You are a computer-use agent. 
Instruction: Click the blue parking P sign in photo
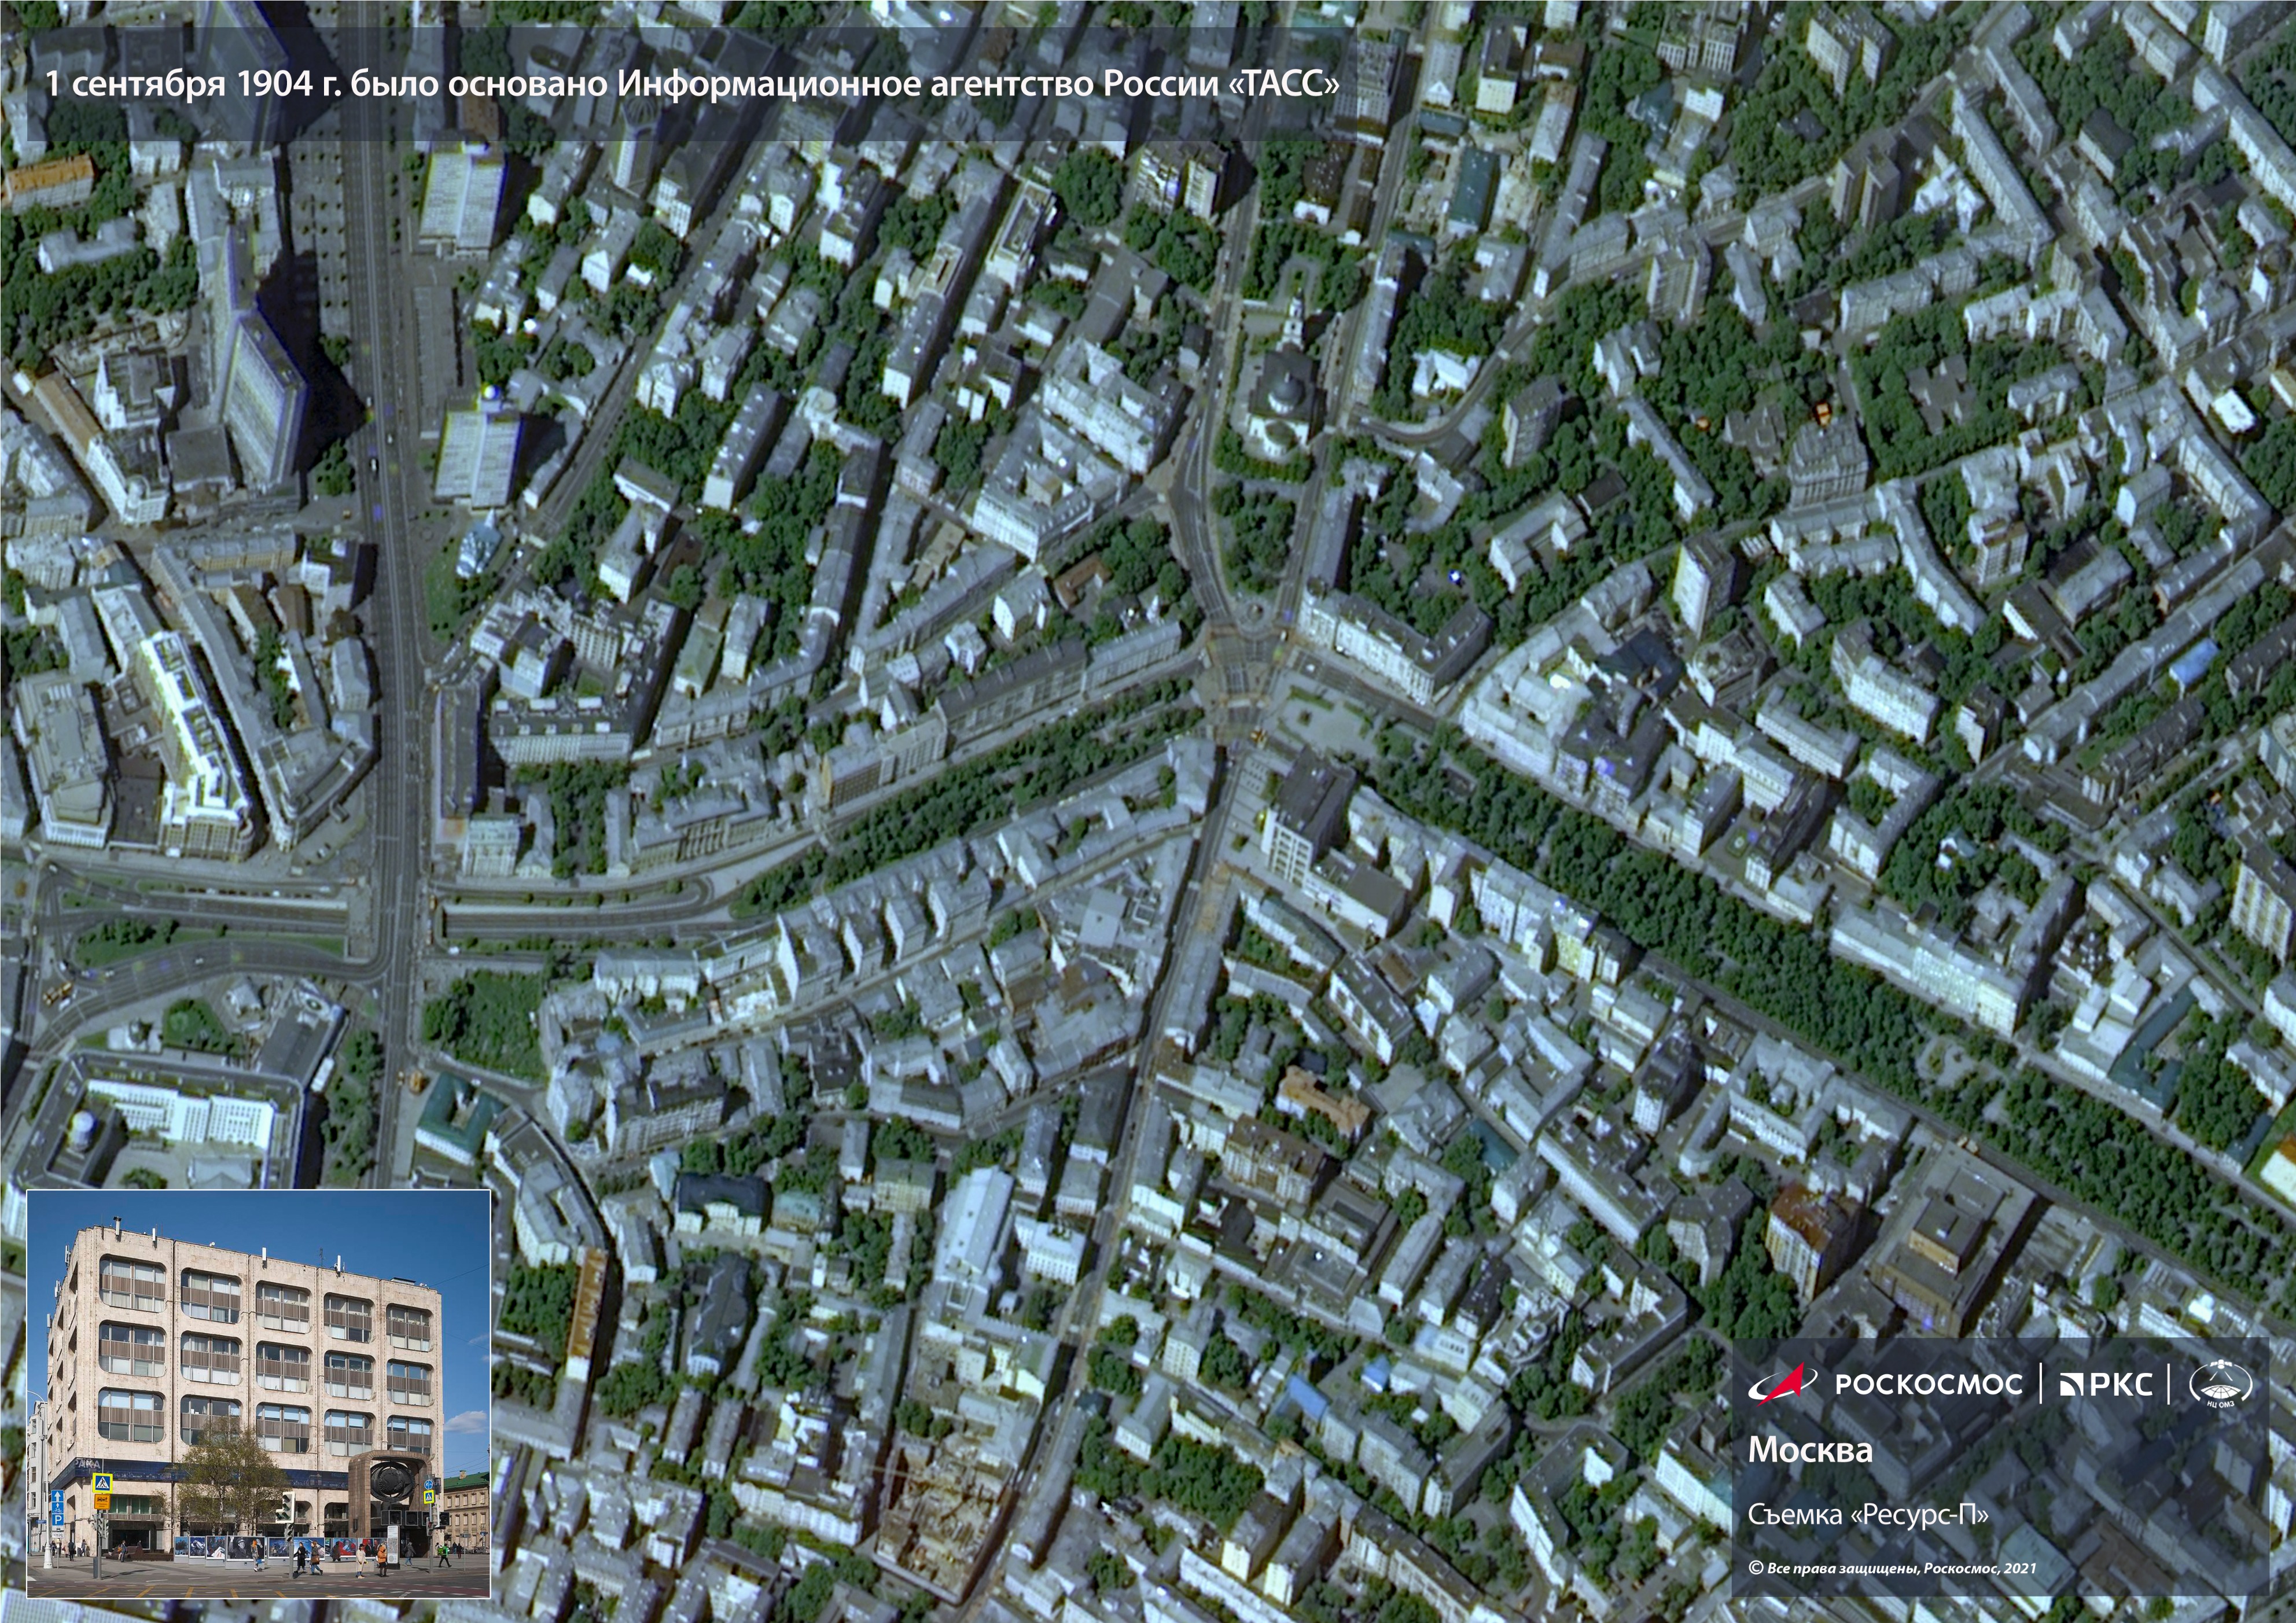[x=58, y=1520]
